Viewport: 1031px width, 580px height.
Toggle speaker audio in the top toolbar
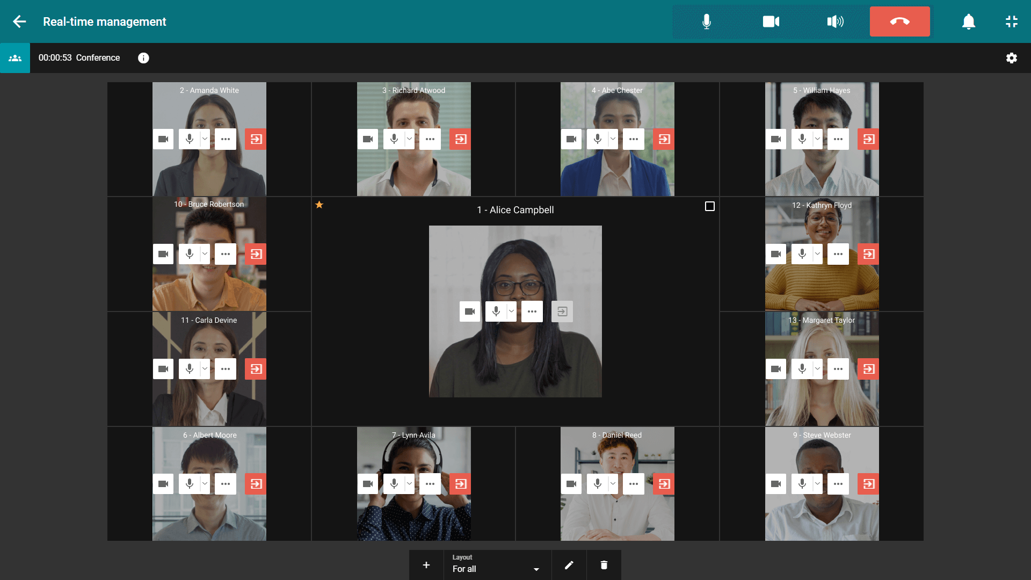[835, 21]
